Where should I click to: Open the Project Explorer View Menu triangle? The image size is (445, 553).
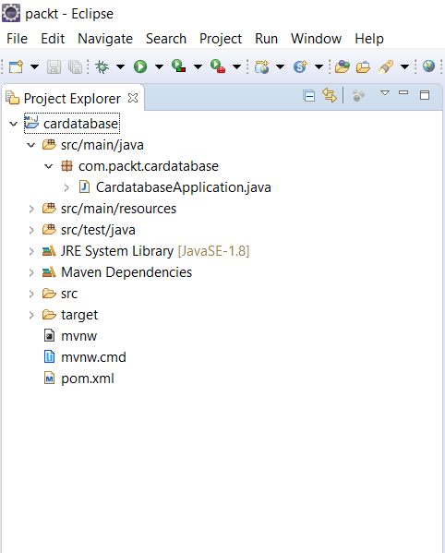[x=385, y=93]
